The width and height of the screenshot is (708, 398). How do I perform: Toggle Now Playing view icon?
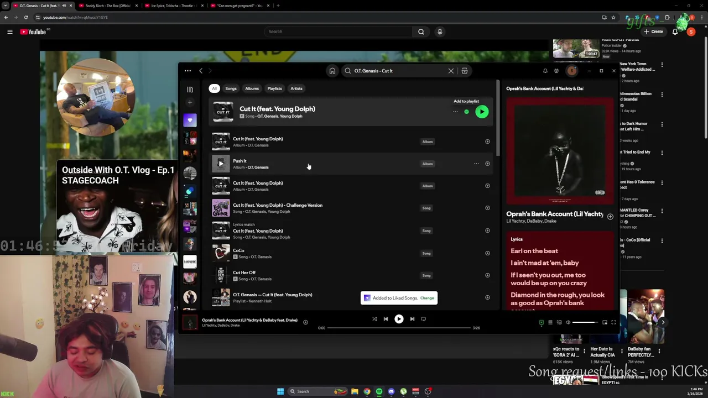[x=542, y=322]
